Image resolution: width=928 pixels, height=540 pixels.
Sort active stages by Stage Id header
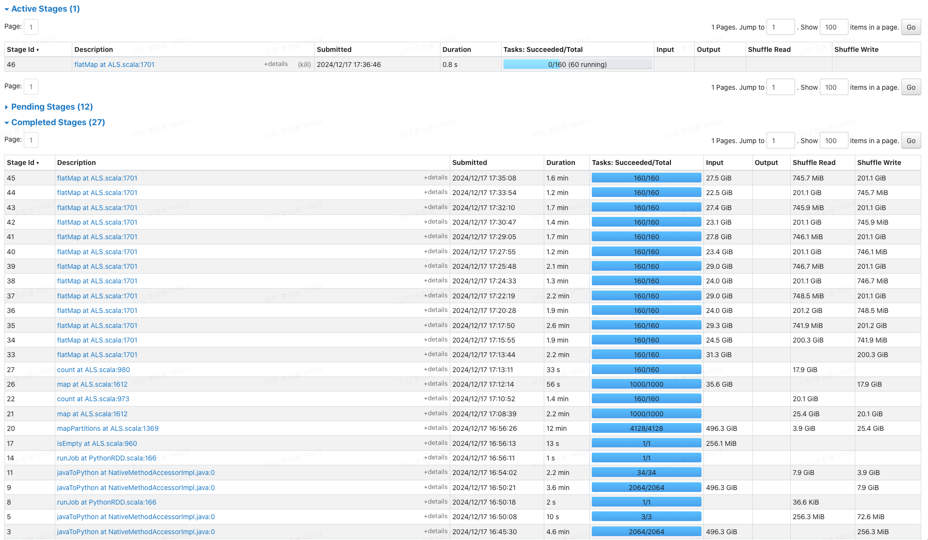[22, 49]
